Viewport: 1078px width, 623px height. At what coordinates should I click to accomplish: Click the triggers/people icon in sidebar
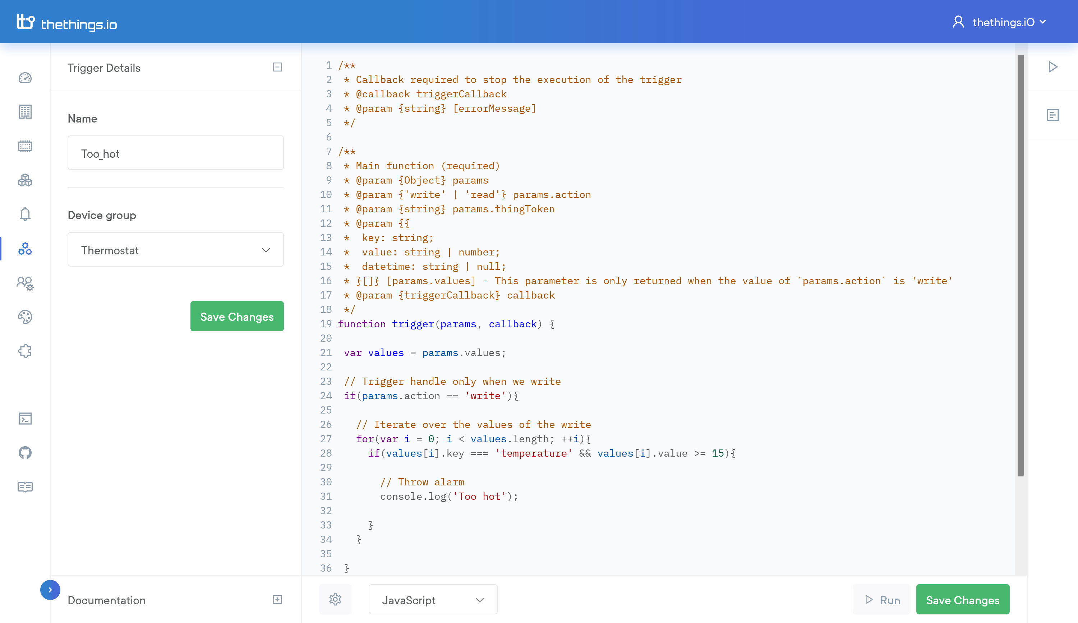(x=26, y=282)
